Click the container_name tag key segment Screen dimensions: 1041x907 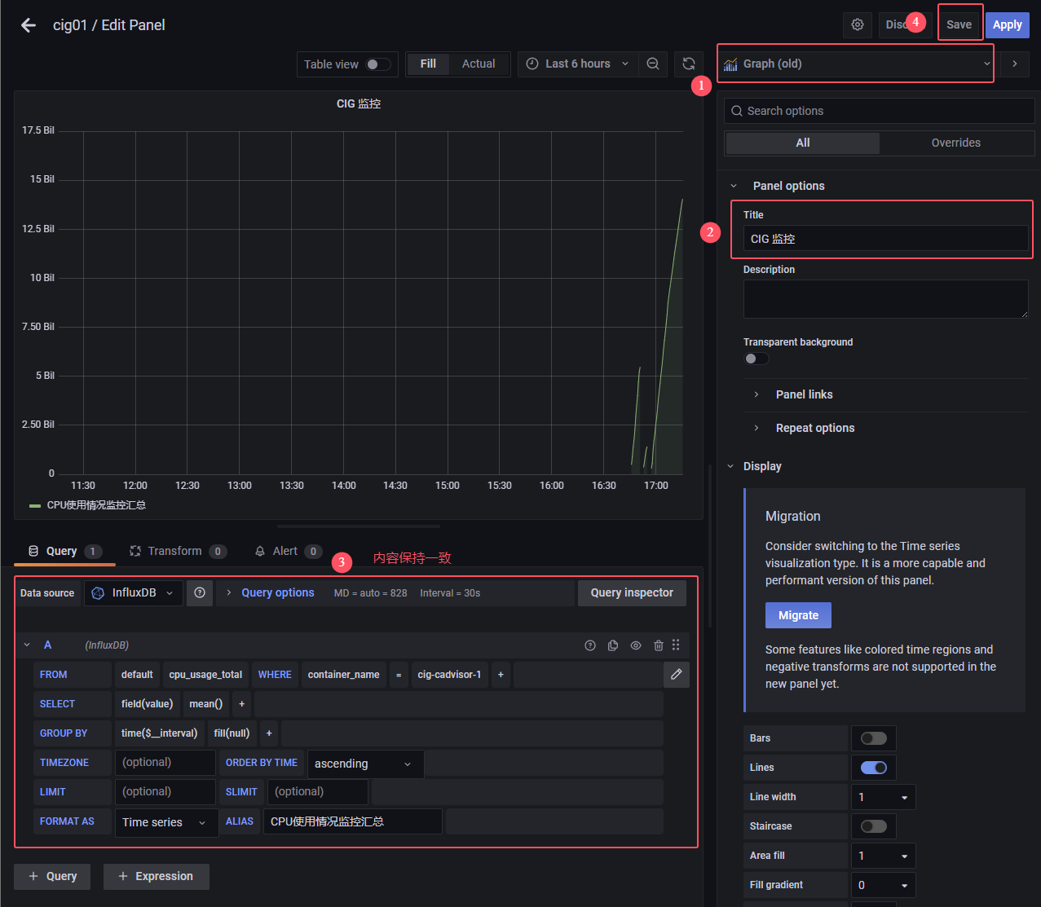point(343,675)
